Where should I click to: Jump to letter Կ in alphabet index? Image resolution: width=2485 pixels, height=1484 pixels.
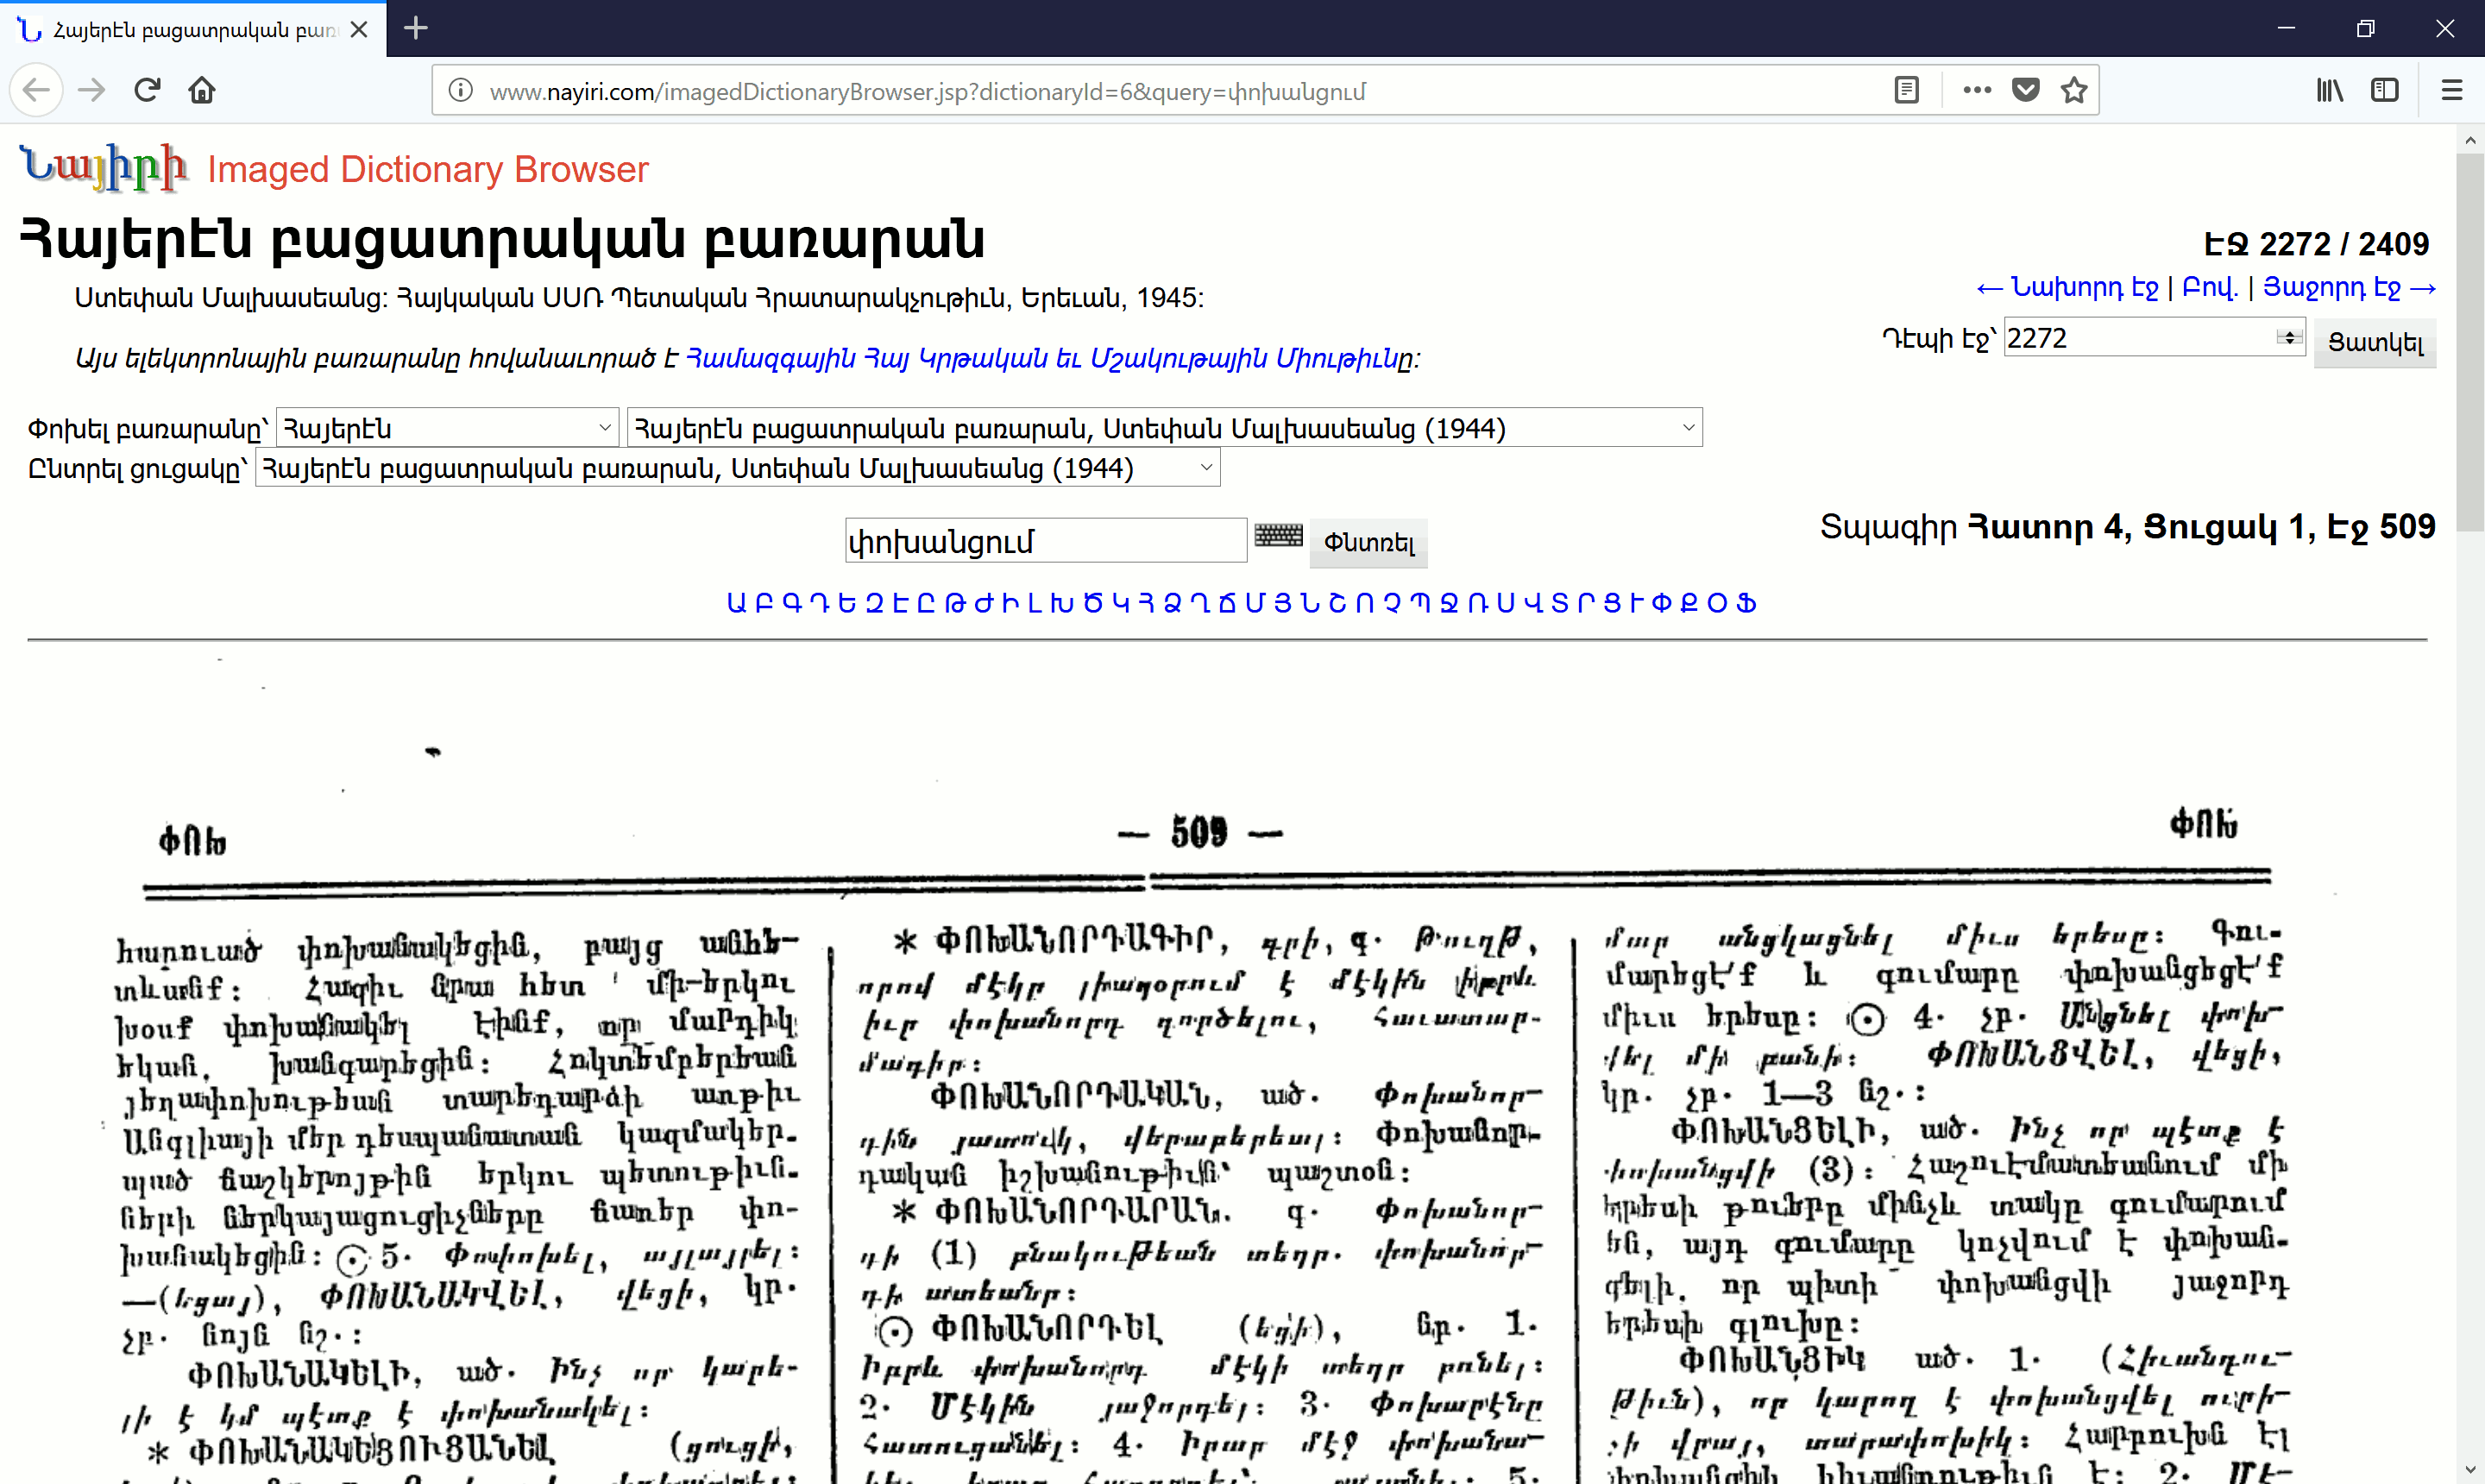pos(1121,603)
